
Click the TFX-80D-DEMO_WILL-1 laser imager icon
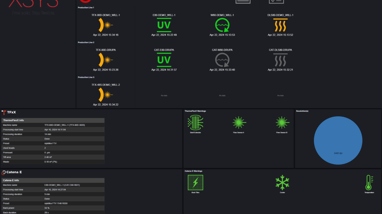click(106, 25)
